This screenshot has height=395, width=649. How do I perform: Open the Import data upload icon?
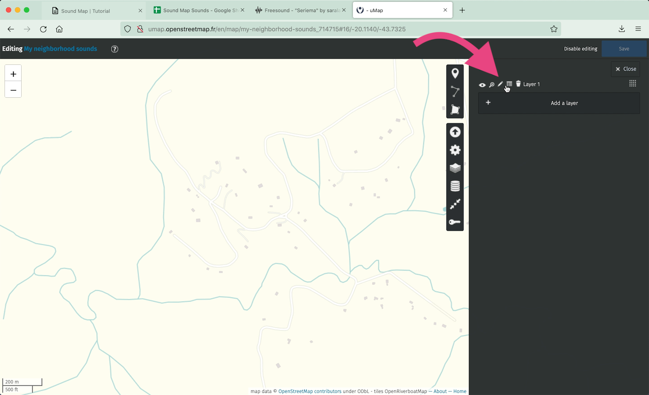(455, 132)
